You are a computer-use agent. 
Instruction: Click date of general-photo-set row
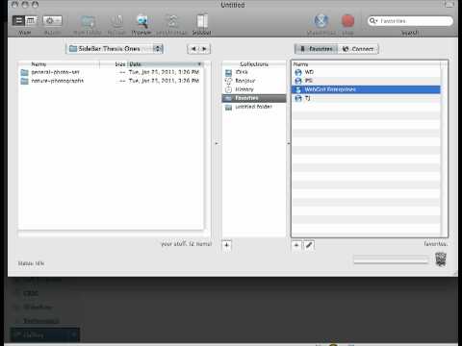pos(164,72)
